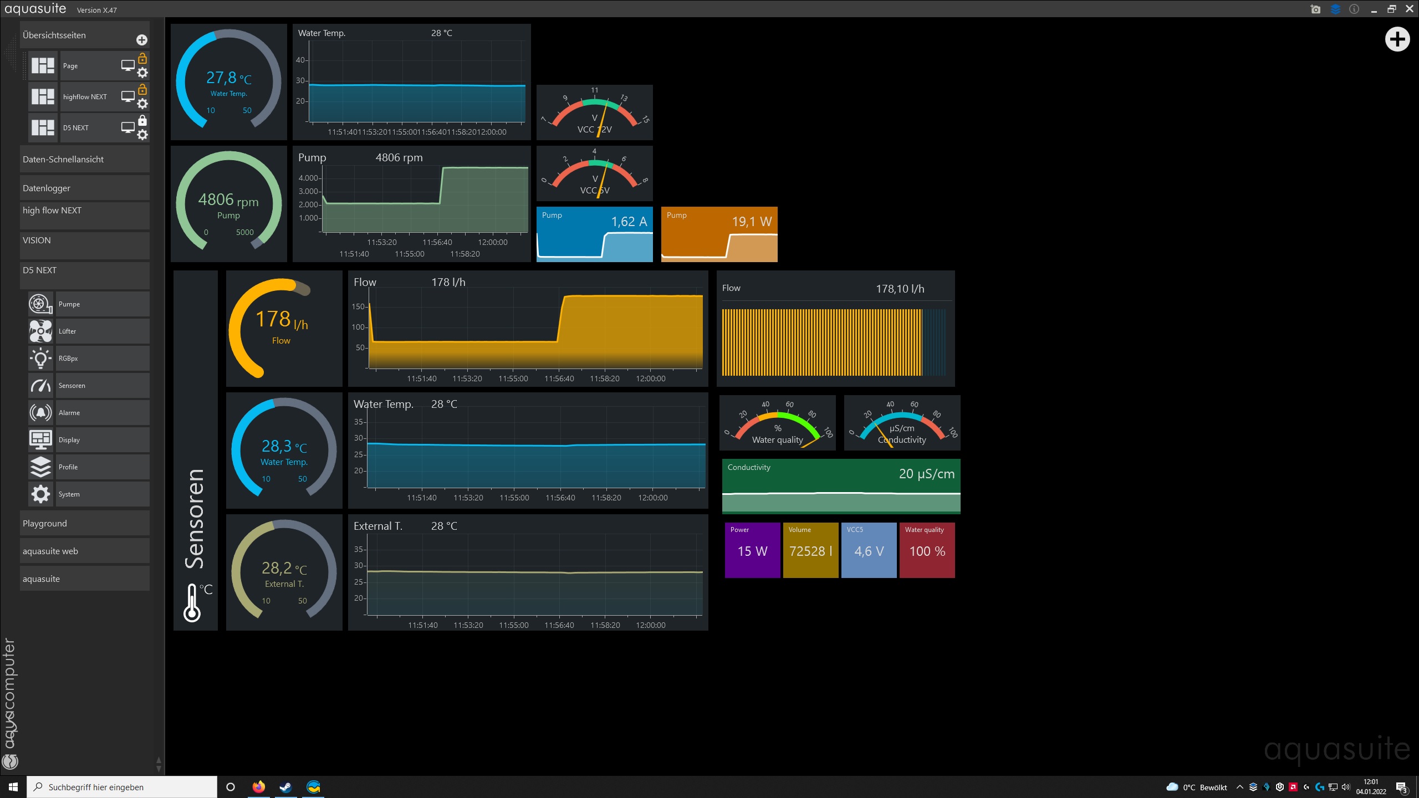Open settings gear for highflow NEXT page
Viewport: 1419px width, 798px height.
point(142,104)
